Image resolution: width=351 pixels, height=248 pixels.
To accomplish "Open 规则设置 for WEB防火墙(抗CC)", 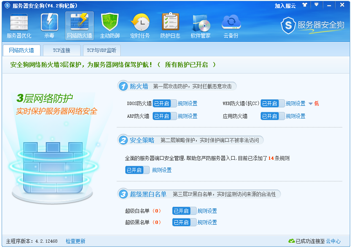I will [295, 103].
